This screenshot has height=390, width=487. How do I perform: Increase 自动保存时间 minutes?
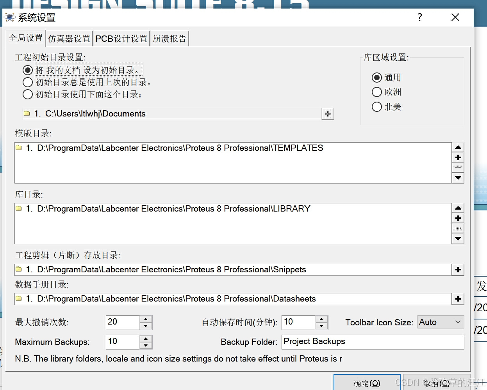321,319
